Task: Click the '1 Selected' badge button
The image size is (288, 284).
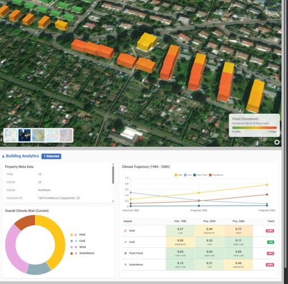Action: pos(51,156)
